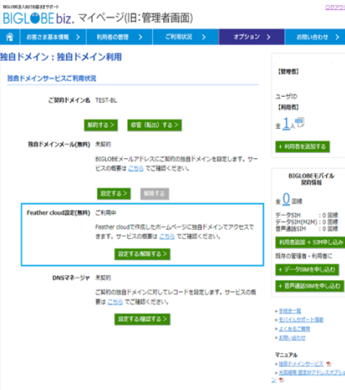
Task: Download the user list CSV icon
Action: (x=300, y=122)
